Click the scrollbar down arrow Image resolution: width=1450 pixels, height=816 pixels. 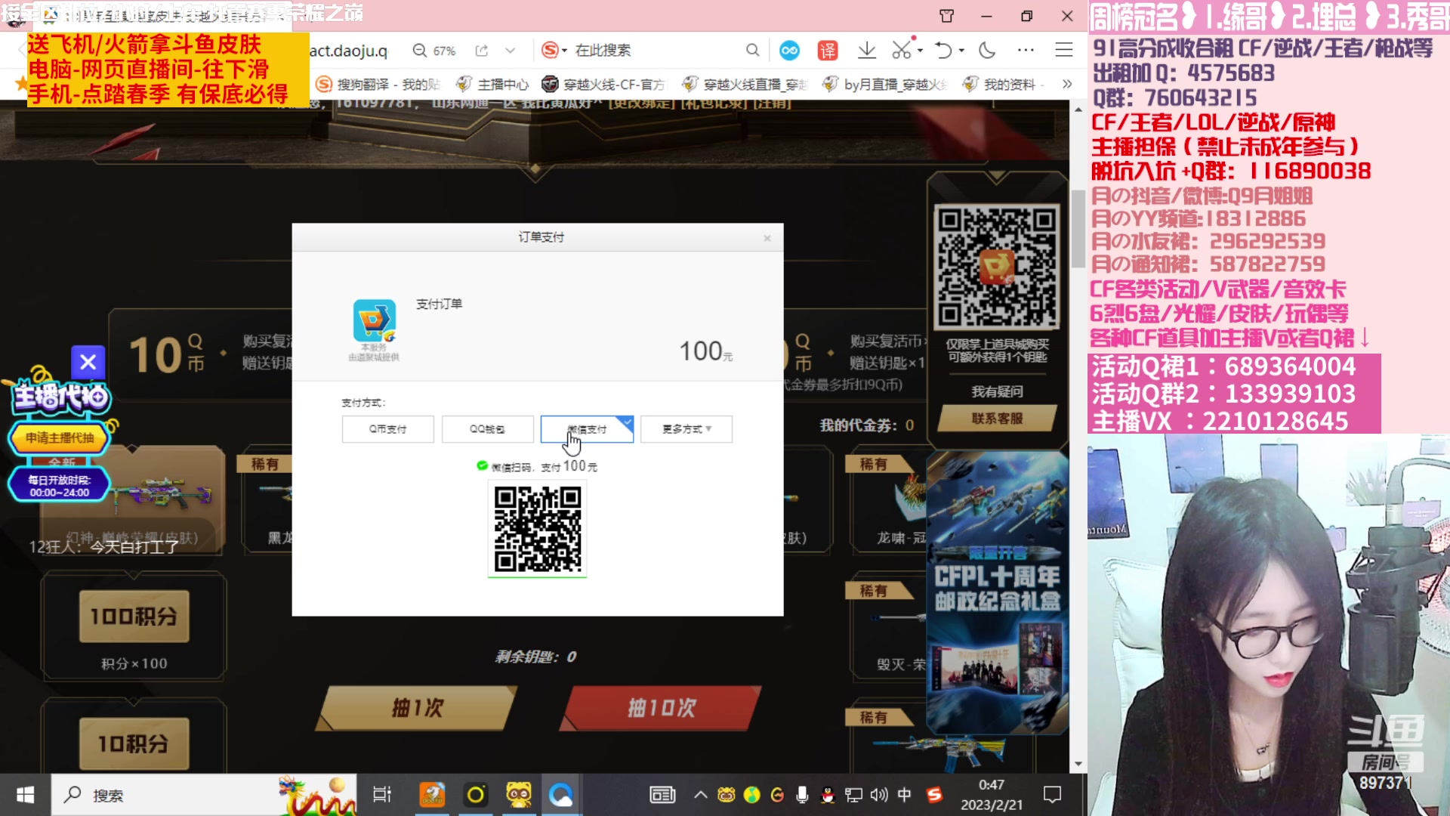[1078, 764]
